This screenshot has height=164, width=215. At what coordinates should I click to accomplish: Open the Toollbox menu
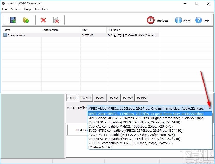[x=41, y=9]
